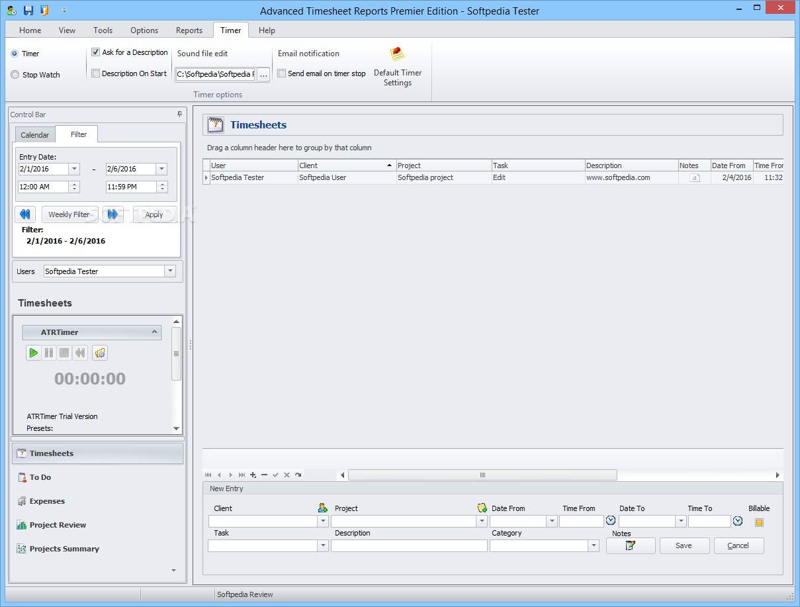Viewport: 800px width, 607px height.
Task: Click the user clock icon in title bar
Action: [x=12, y=10]
